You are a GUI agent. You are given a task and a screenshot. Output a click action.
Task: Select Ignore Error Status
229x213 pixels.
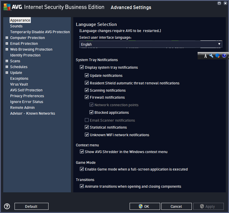pyautogui.click(x=26, y=102)
